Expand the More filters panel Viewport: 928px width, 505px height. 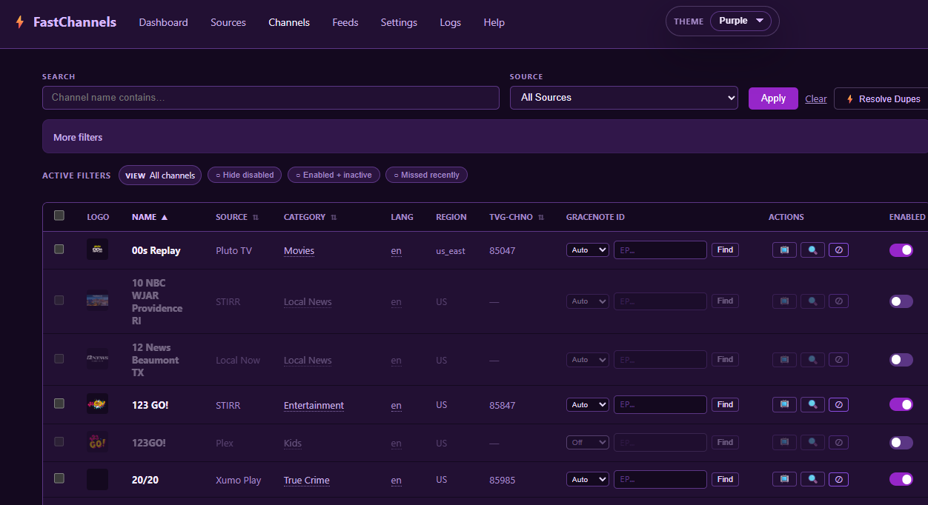click(78, 137)
